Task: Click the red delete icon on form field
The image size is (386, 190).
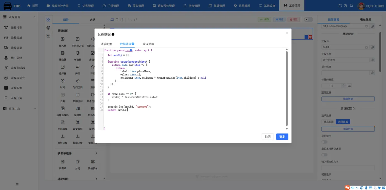Action: (x=310, y=37)
